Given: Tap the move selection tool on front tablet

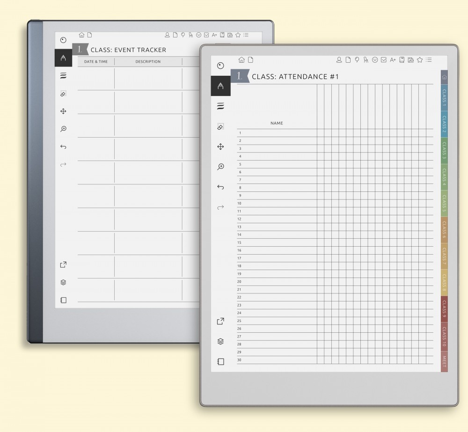Looking at the screenshot, I should pos(220,147).
